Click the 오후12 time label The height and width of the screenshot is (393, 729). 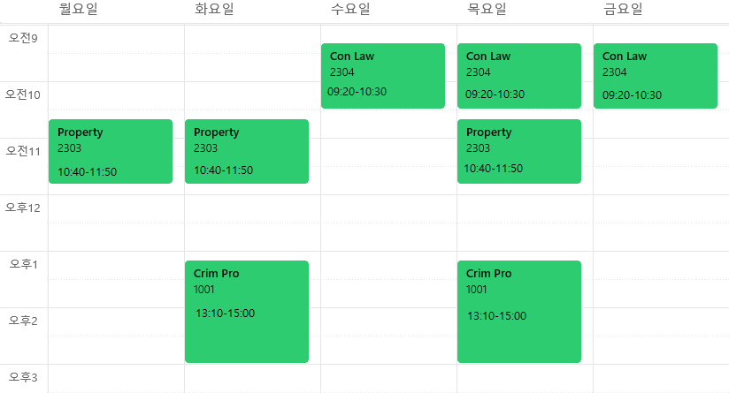click(x=23, y=208)
